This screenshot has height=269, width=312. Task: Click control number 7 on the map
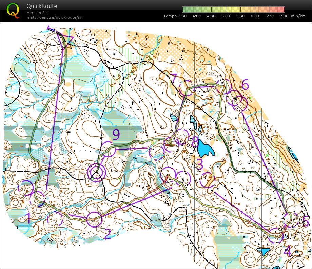point(174,79)
